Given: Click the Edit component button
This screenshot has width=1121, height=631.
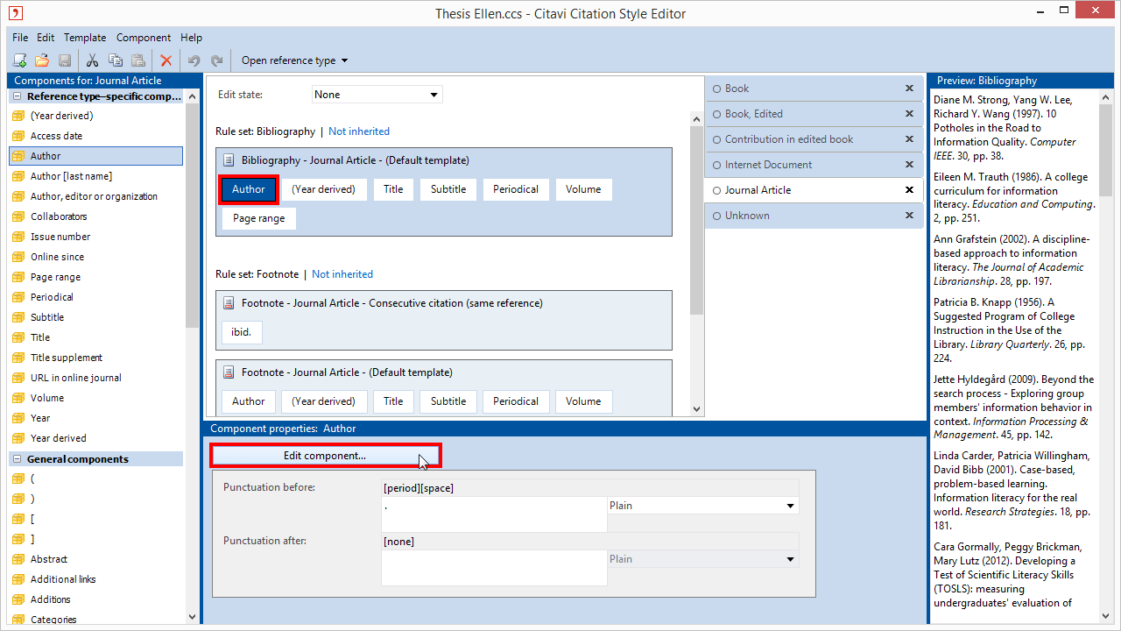Looking at the screenshot, I should click(325, 456).
